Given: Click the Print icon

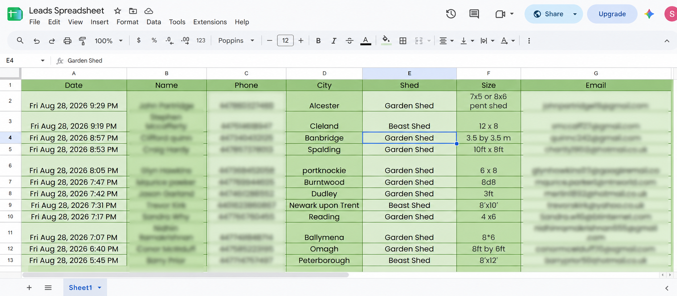Looking at the screenshot, I should pos(67,41).
